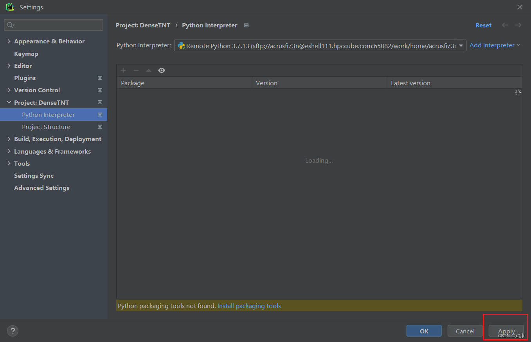Viewport: 531px width, 342px height.
Task: Expand the Version Control section
Action: pyautogui.click(x=9, y=90)
